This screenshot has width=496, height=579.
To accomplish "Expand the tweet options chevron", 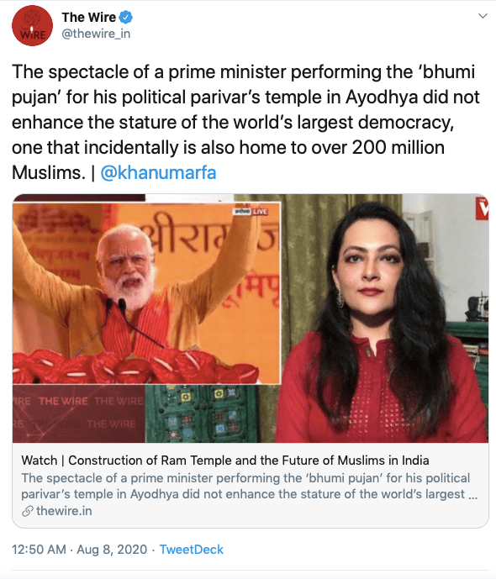I will pyautogui.click(x=483, y=16).
